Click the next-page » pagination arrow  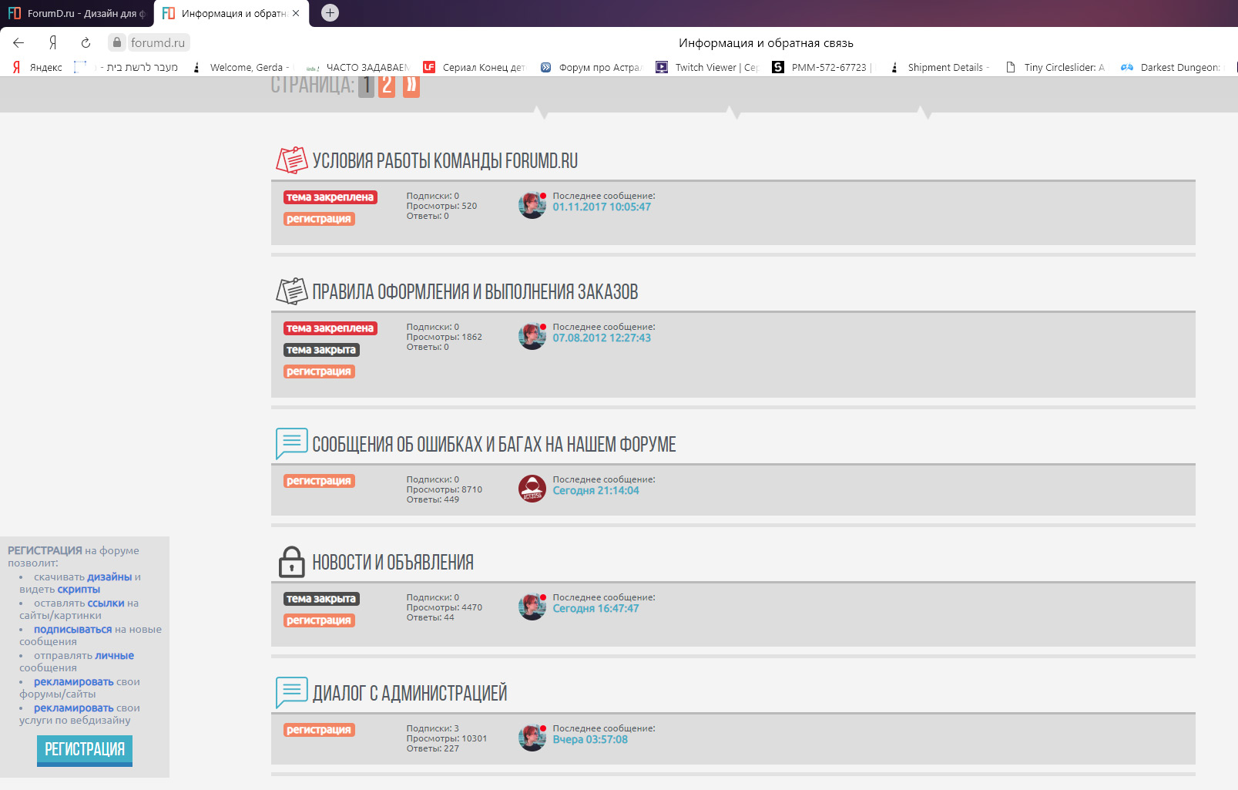click(411, 85)
